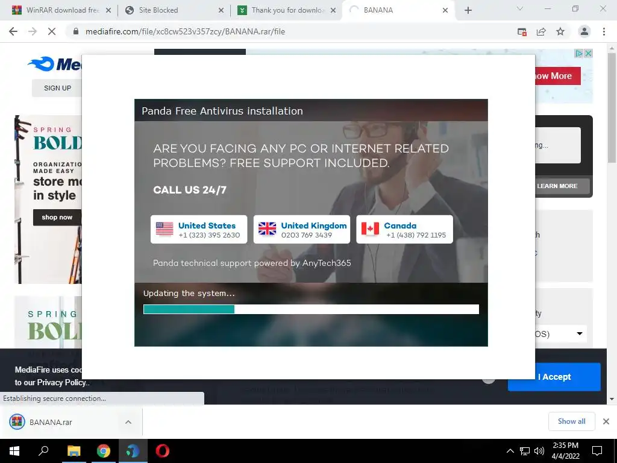Click Panda Free Antivirus installation title

click(222, 111)
